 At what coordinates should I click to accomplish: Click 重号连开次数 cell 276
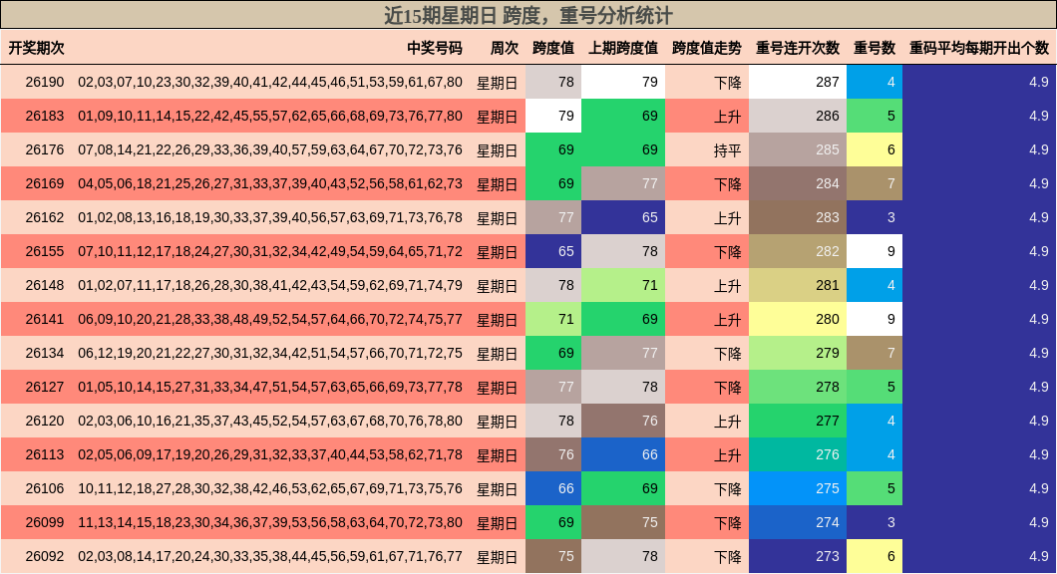click(x=798, y=454)
